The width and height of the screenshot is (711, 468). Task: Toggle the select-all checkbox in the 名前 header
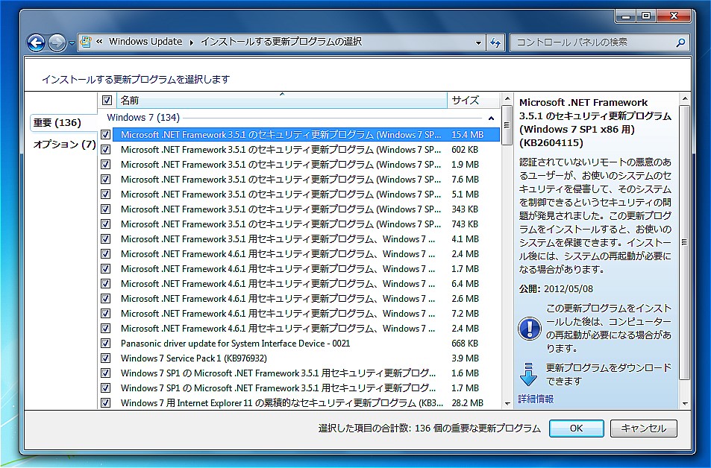(107, 100)
